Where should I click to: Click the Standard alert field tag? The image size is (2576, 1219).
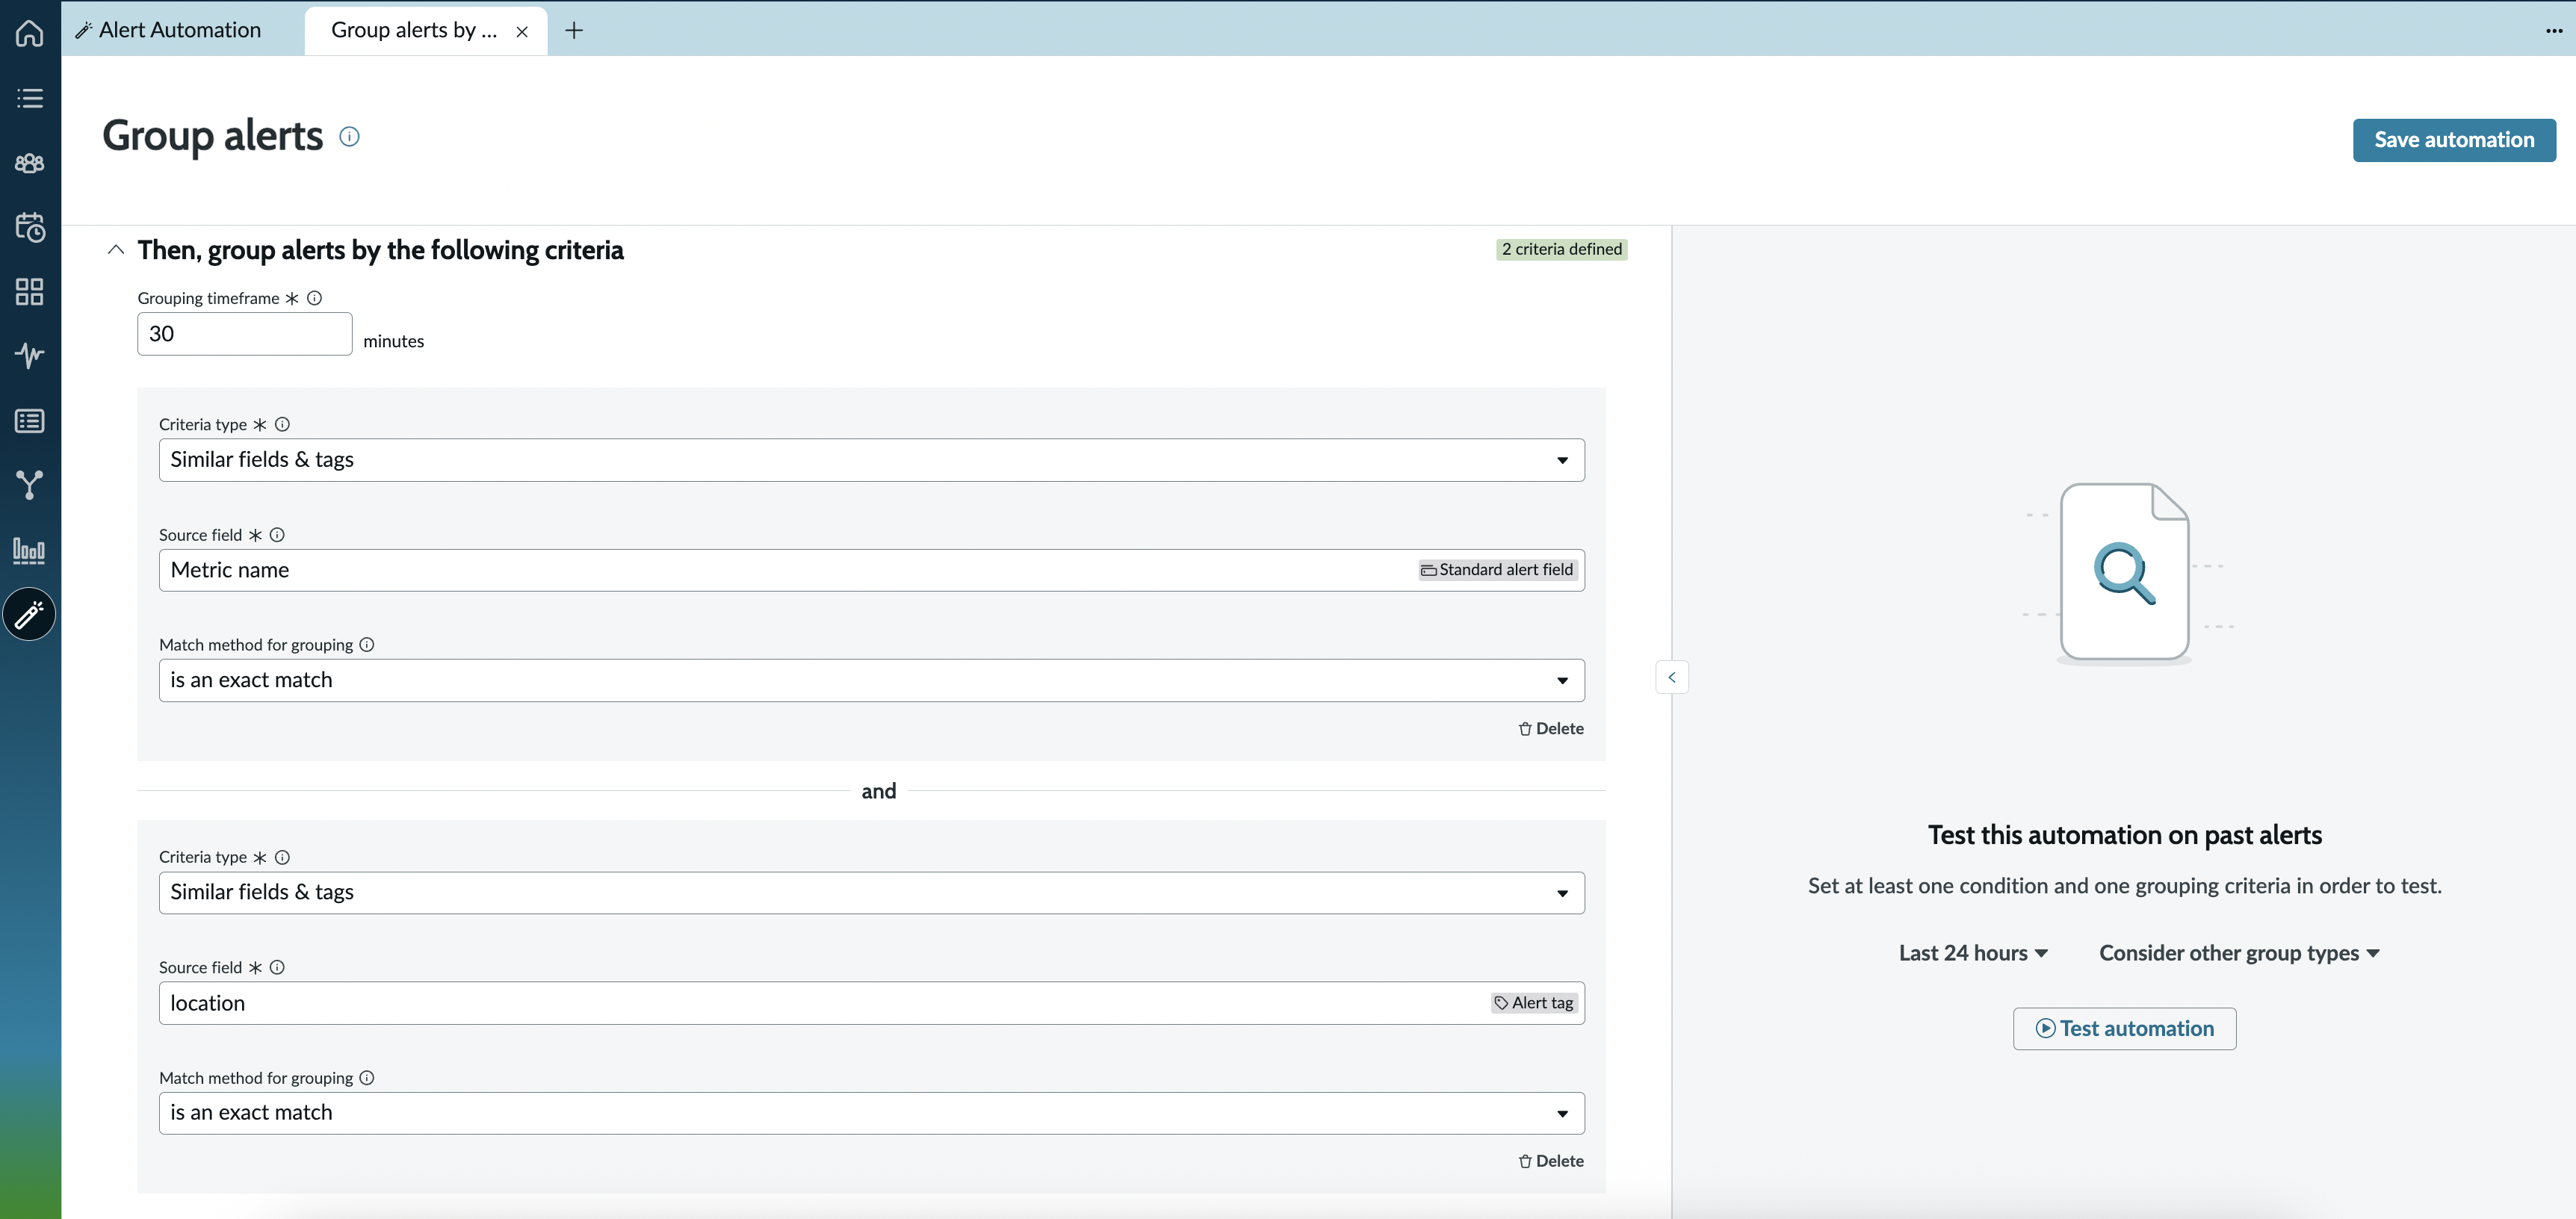(1497, 570)
